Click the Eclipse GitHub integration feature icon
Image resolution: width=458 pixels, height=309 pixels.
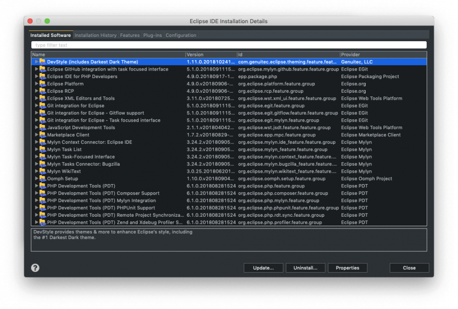(x=43, y=69)
